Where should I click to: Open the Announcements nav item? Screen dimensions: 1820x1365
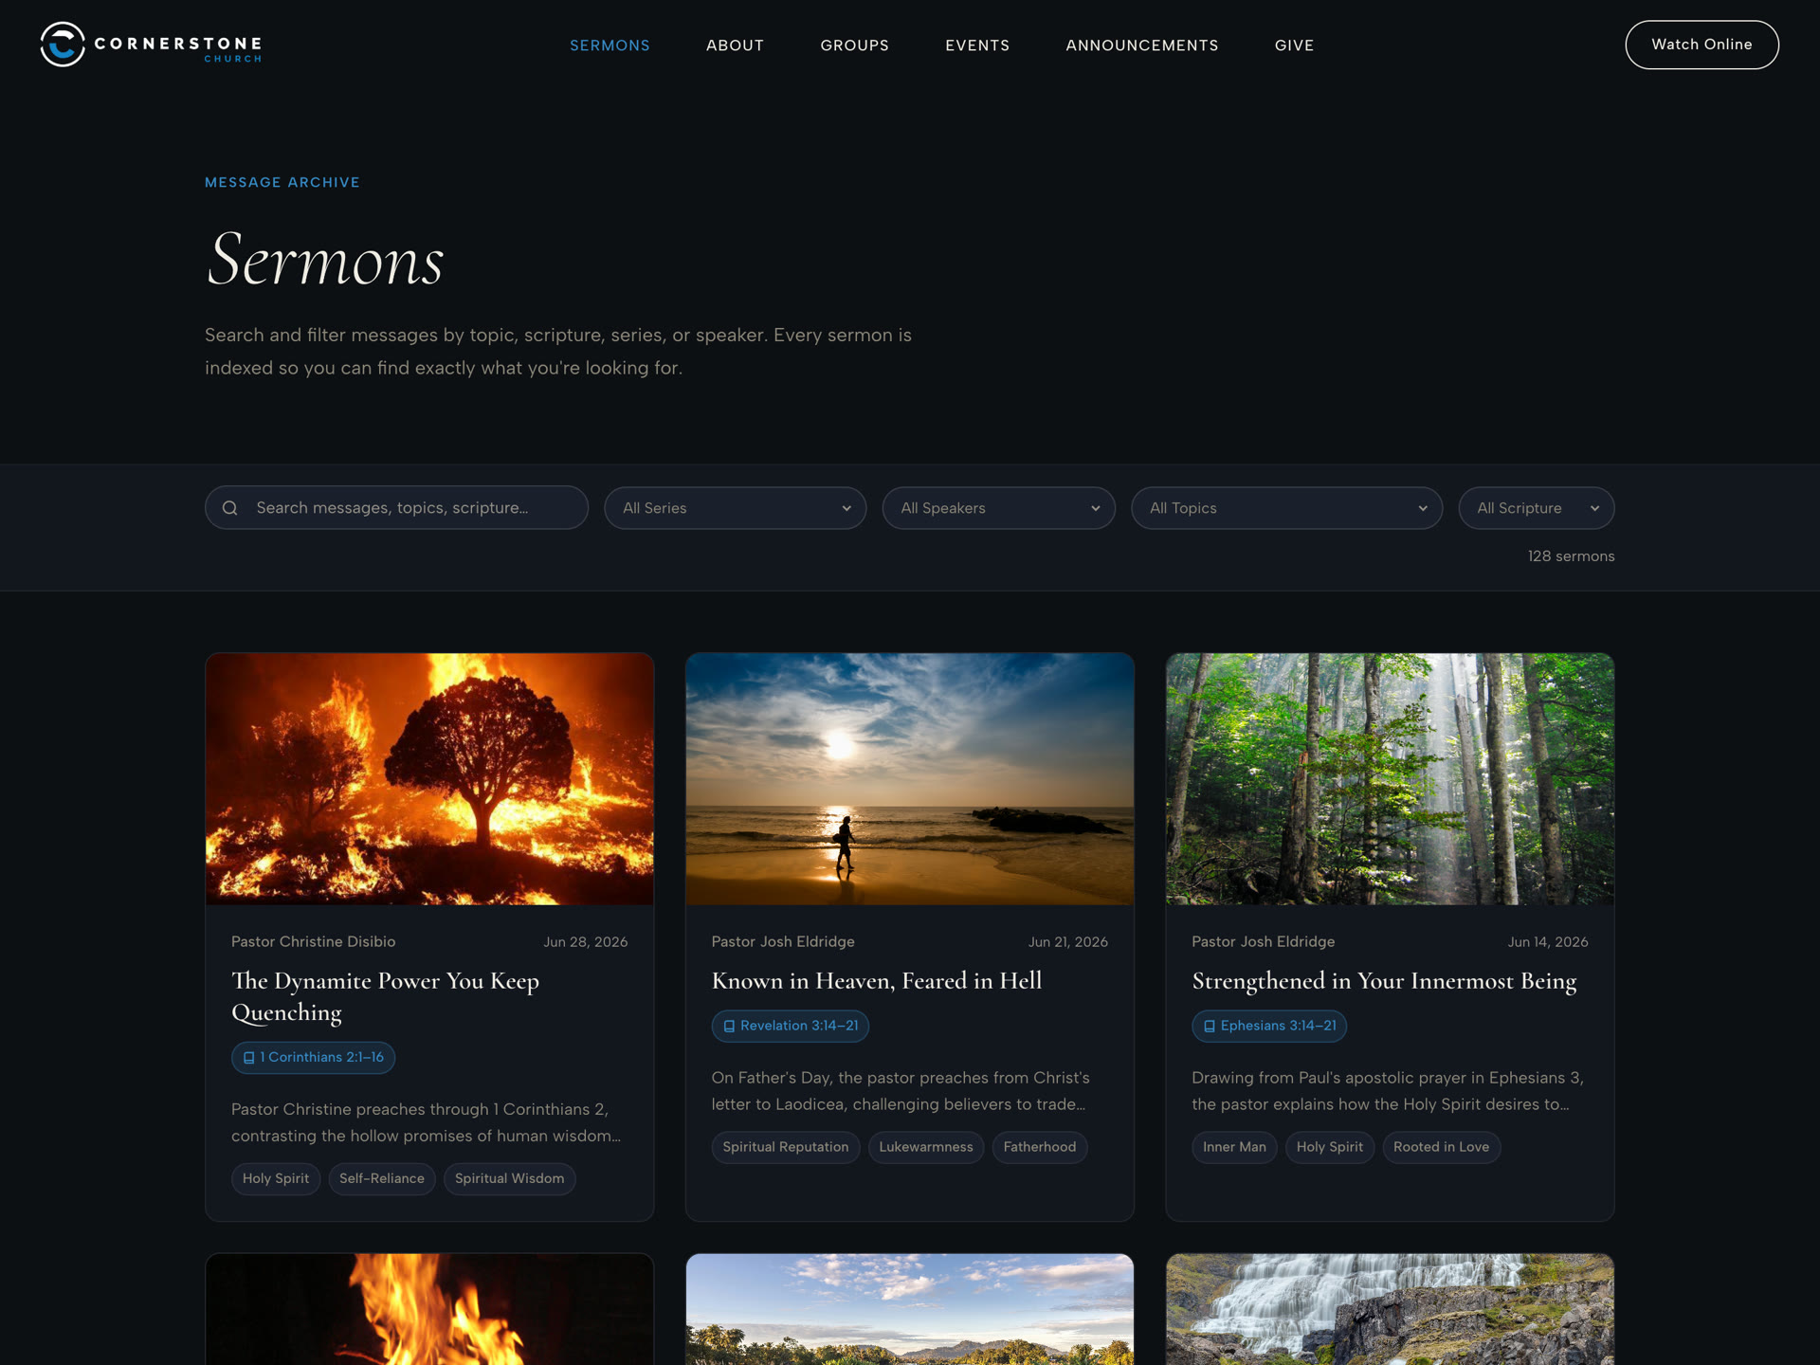pyautogui.click(x=1142, y=45)
